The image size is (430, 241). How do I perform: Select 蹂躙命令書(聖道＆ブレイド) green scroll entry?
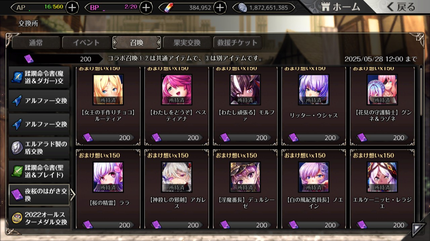click(39, 171)
